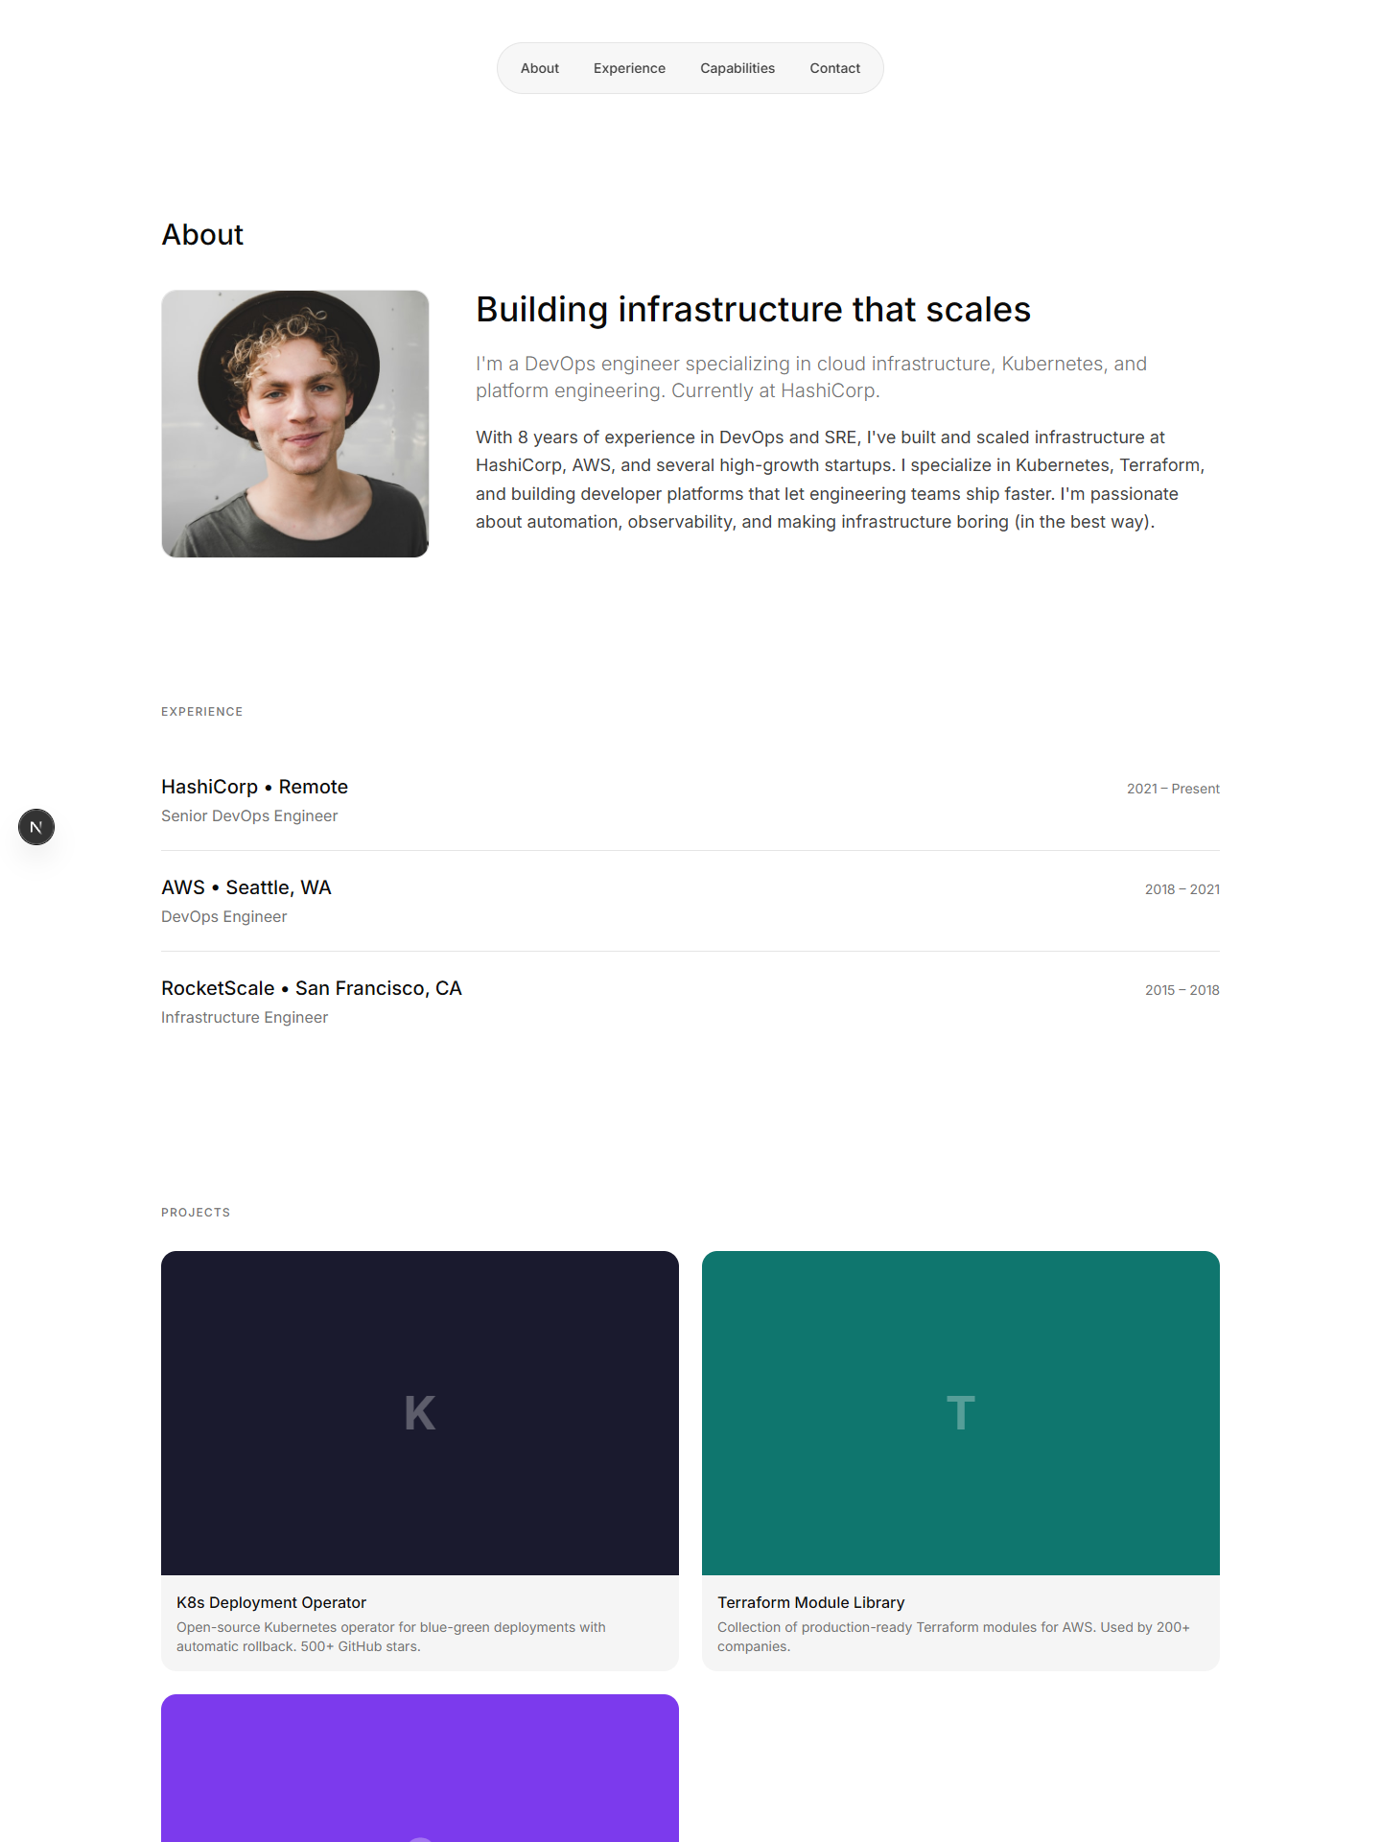Image resolution: width=1381 pixels, height=1842 pixels.
Task: Click the EXPERIENCE section label
Action: click(x=201, y=712)
